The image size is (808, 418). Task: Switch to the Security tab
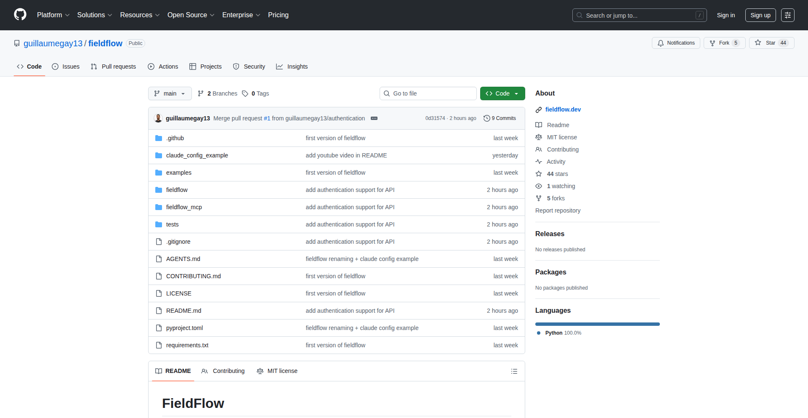[249, 67]
